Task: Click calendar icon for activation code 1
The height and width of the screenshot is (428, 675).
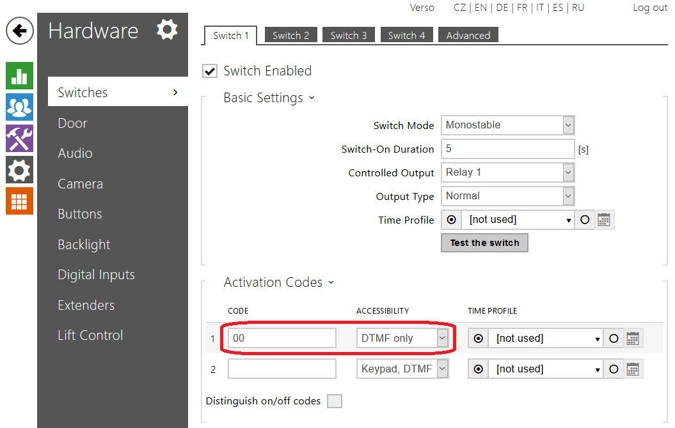Action: click(x=633, y=339)
